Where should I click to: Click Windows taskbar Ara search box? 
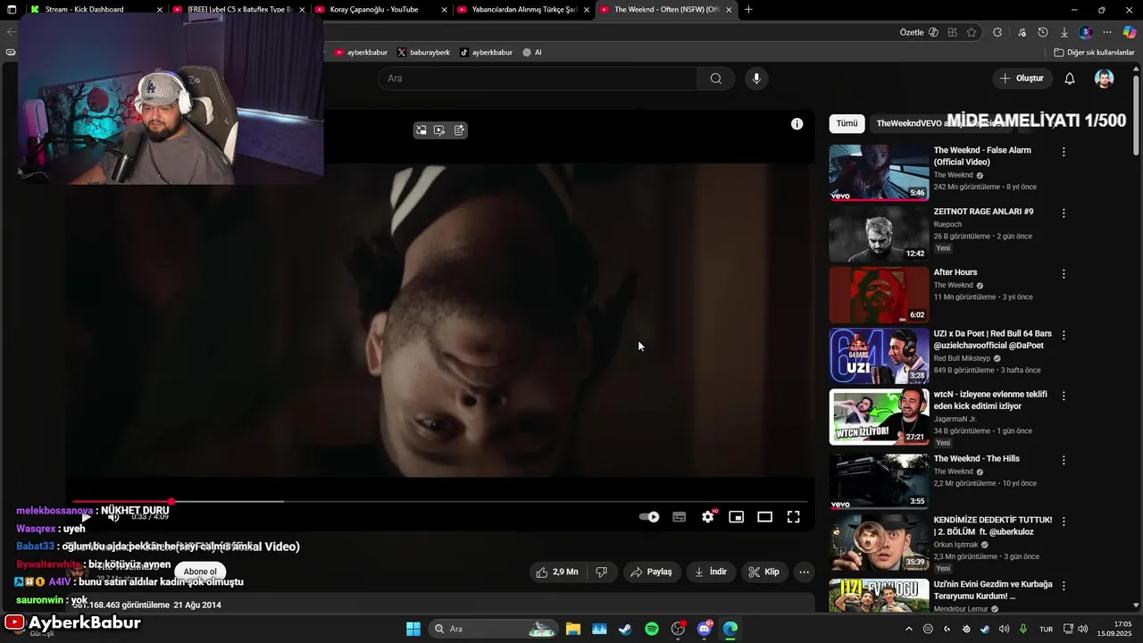pos(493,629)
